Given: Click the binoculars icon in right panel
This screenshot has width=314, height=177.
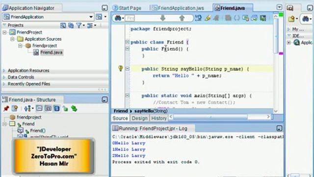Looking at the screenshot, I should point(305,19).
